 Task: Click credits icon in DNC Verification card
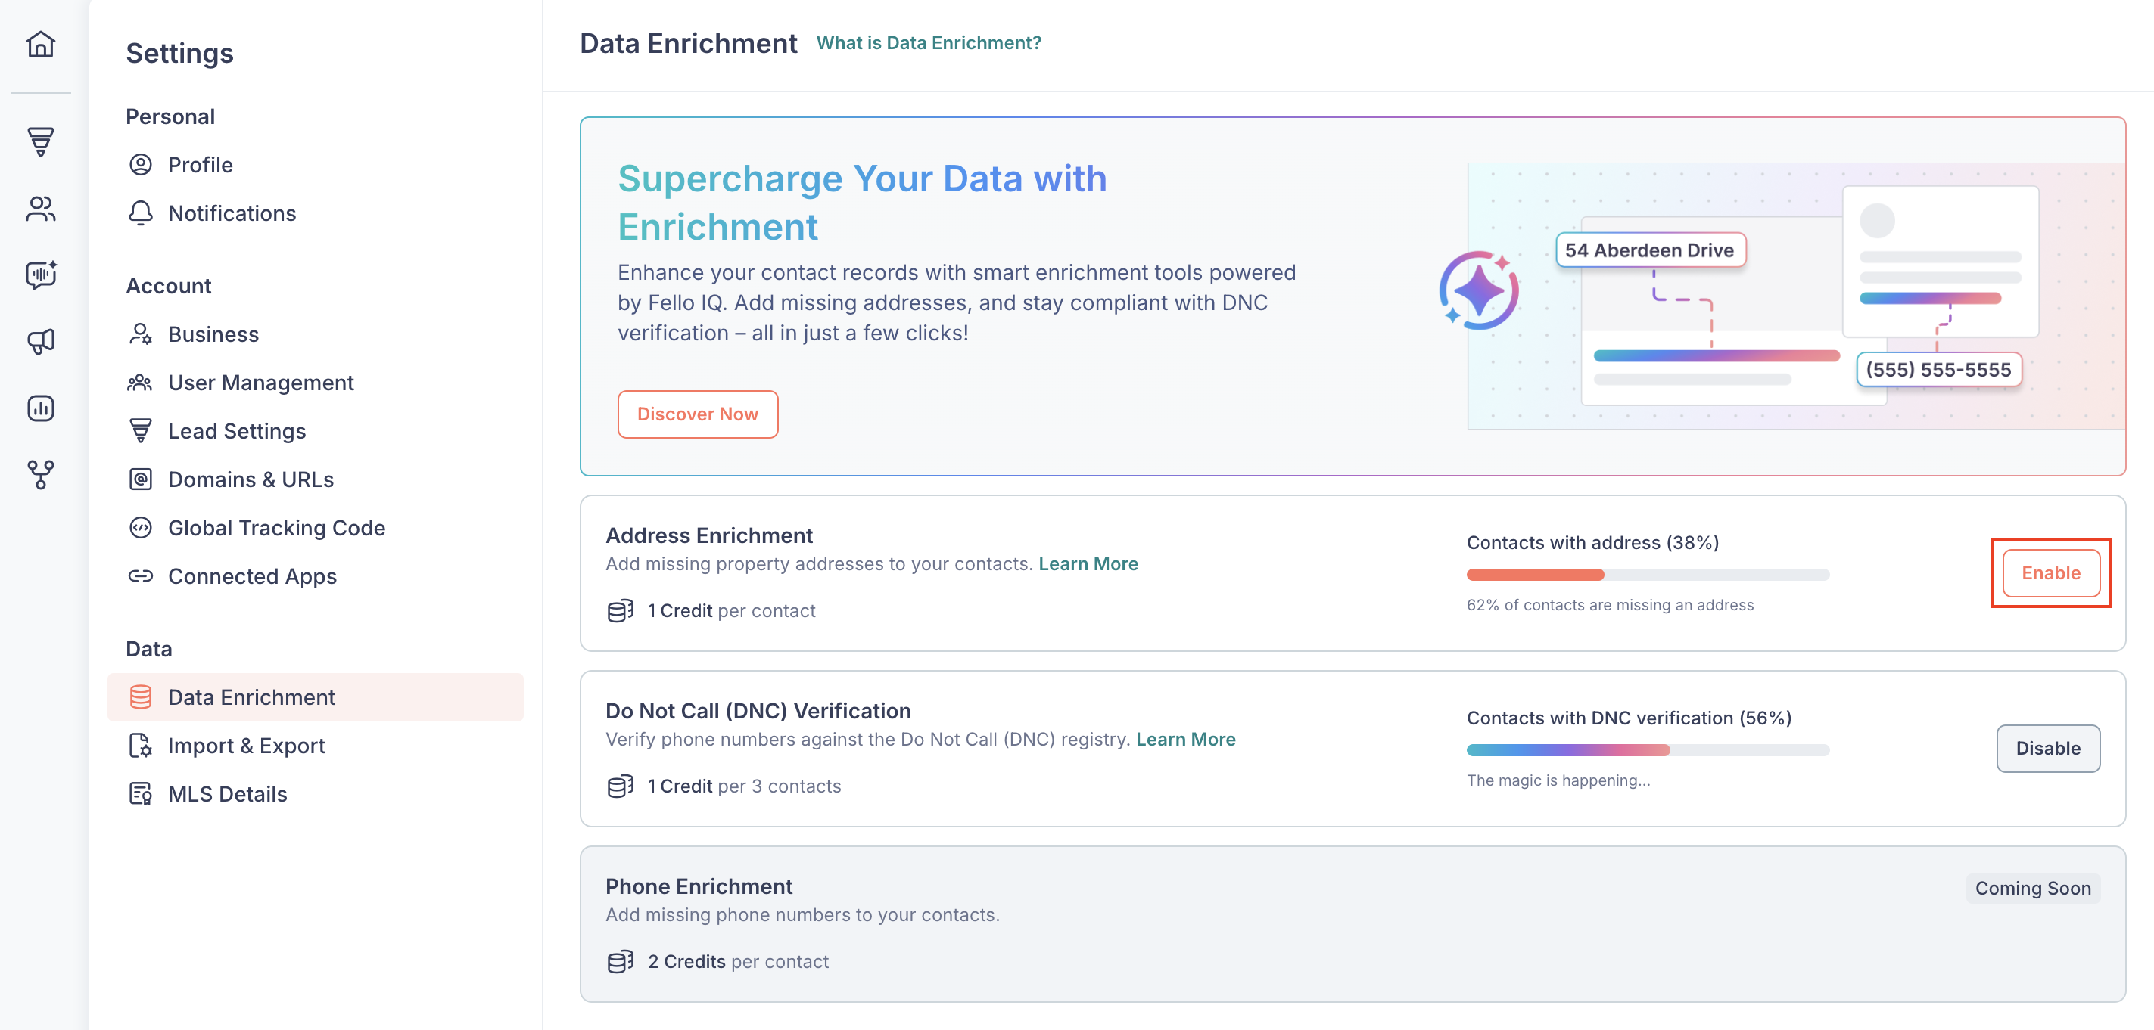[x=621, y=786]
